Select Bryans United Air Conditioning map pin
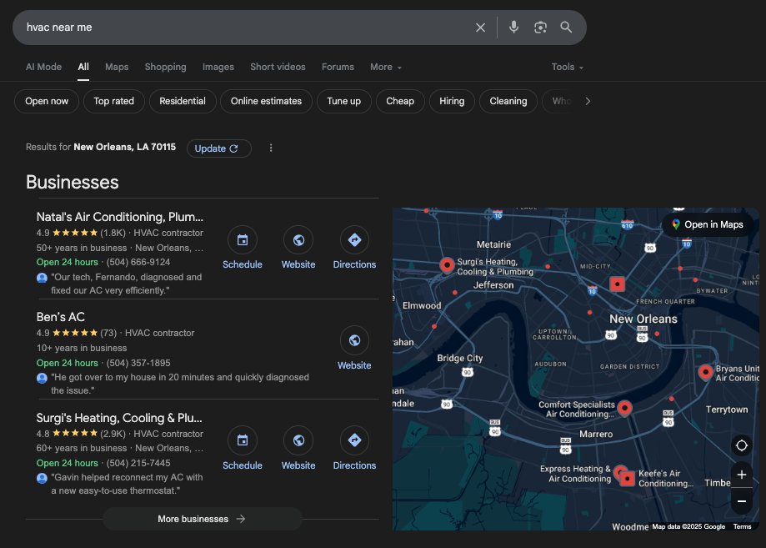 point(705,372)
